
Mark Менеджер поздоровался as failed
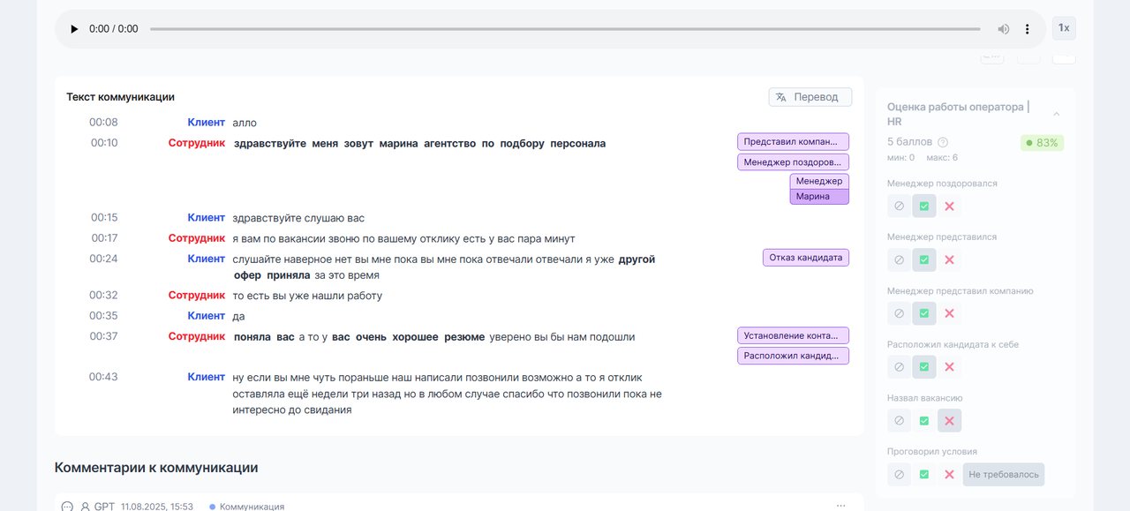click(x=950, y=206)
